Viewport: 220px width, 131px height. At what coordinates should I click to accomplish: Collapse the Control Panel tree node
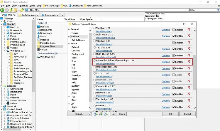pos(1,109)
